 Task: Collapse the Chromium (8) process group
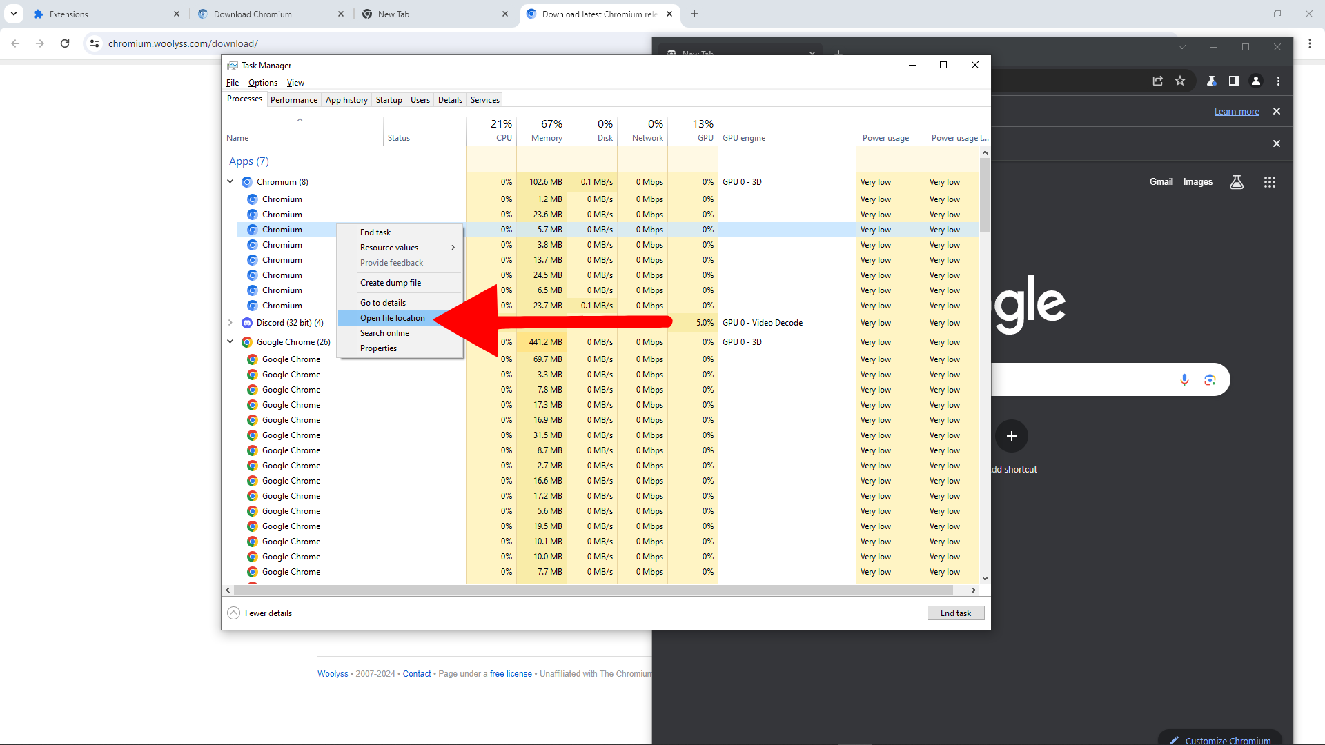(x=230, y=182)
